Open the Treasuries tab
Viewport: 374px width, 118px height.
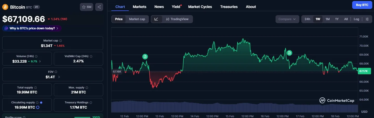[229, 7]
